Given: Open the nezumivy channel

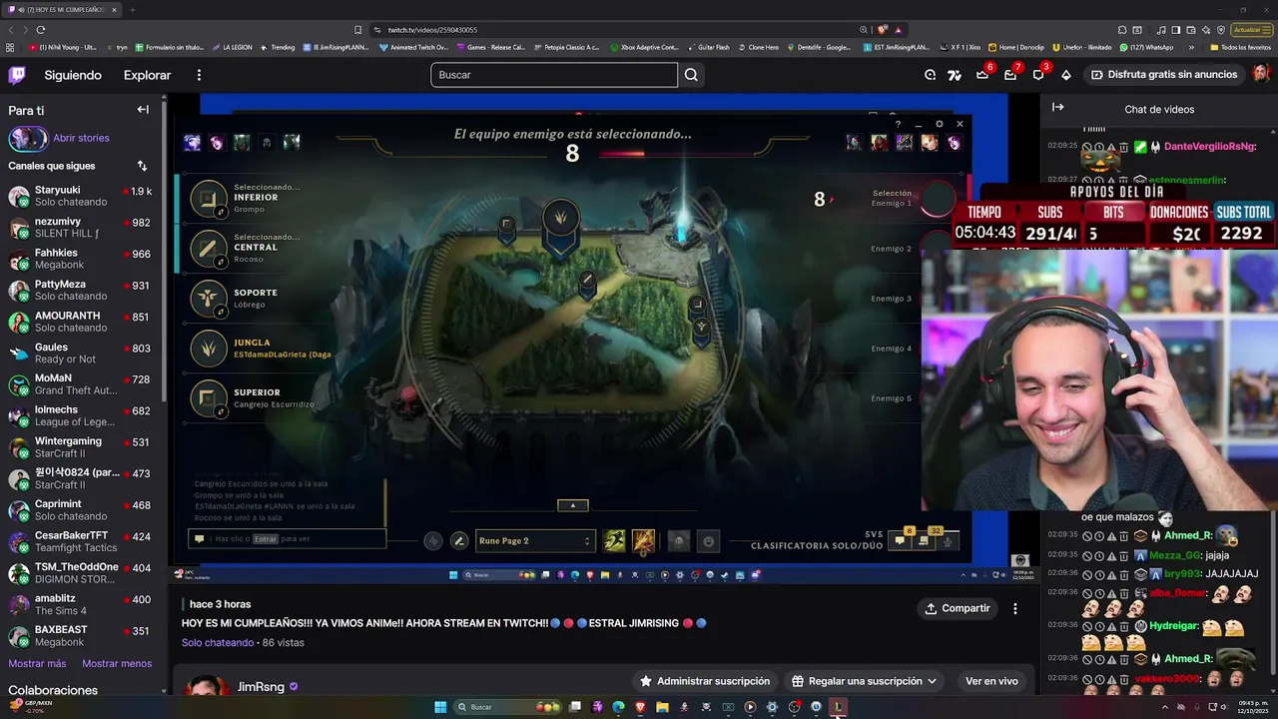Looking at the screenshot, I should tap(80, 228).
